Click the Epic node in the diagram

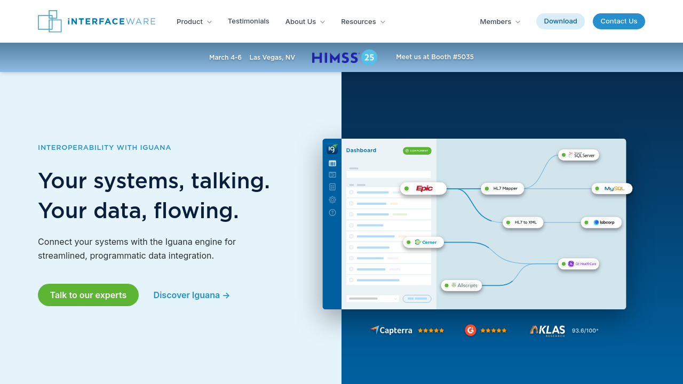coord(423,188)
